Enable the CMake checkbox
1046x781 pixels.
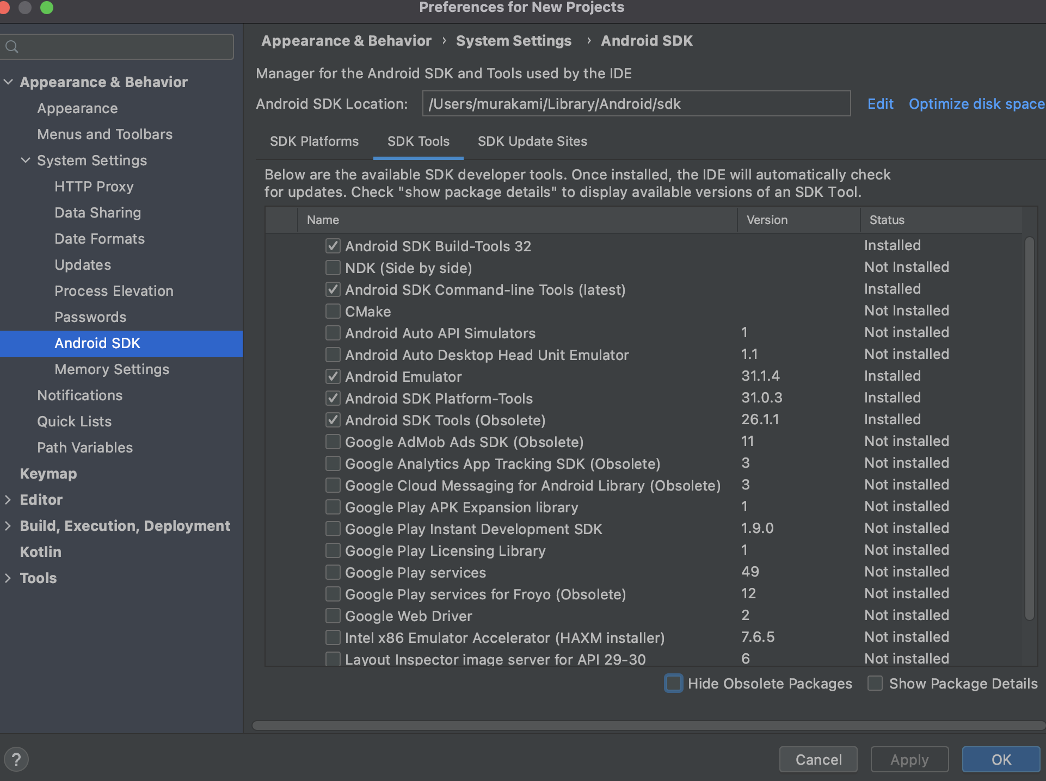pyautogui.click(x=333, y=311)
